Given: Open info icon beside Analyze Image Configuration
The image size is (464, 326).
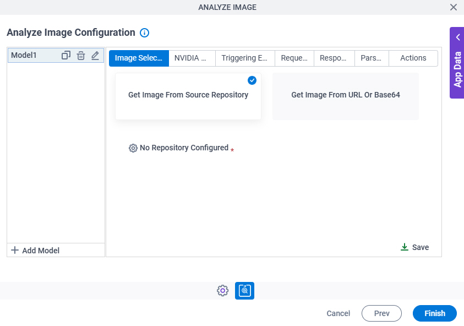Looking at the screenshot, I should (144, 32).
